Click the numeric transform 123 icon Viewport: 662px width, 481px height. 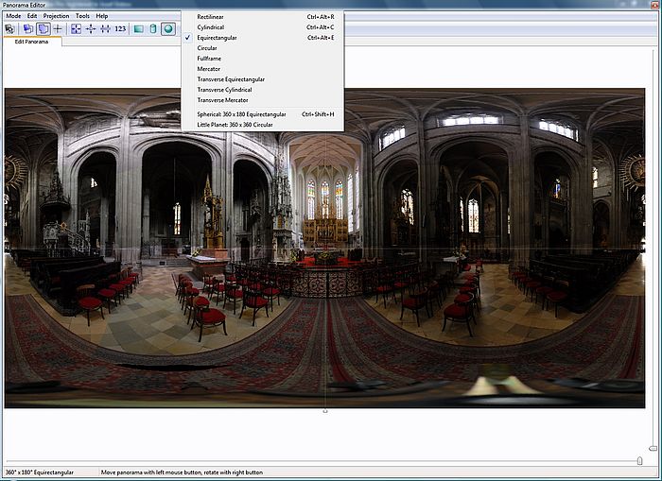[x=120, y=29]
